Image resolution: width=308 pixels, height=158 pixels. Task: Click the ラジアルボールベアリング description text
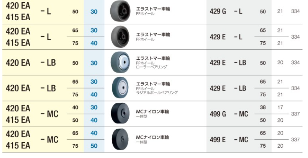pyautogui.click(x=157, y=93)
